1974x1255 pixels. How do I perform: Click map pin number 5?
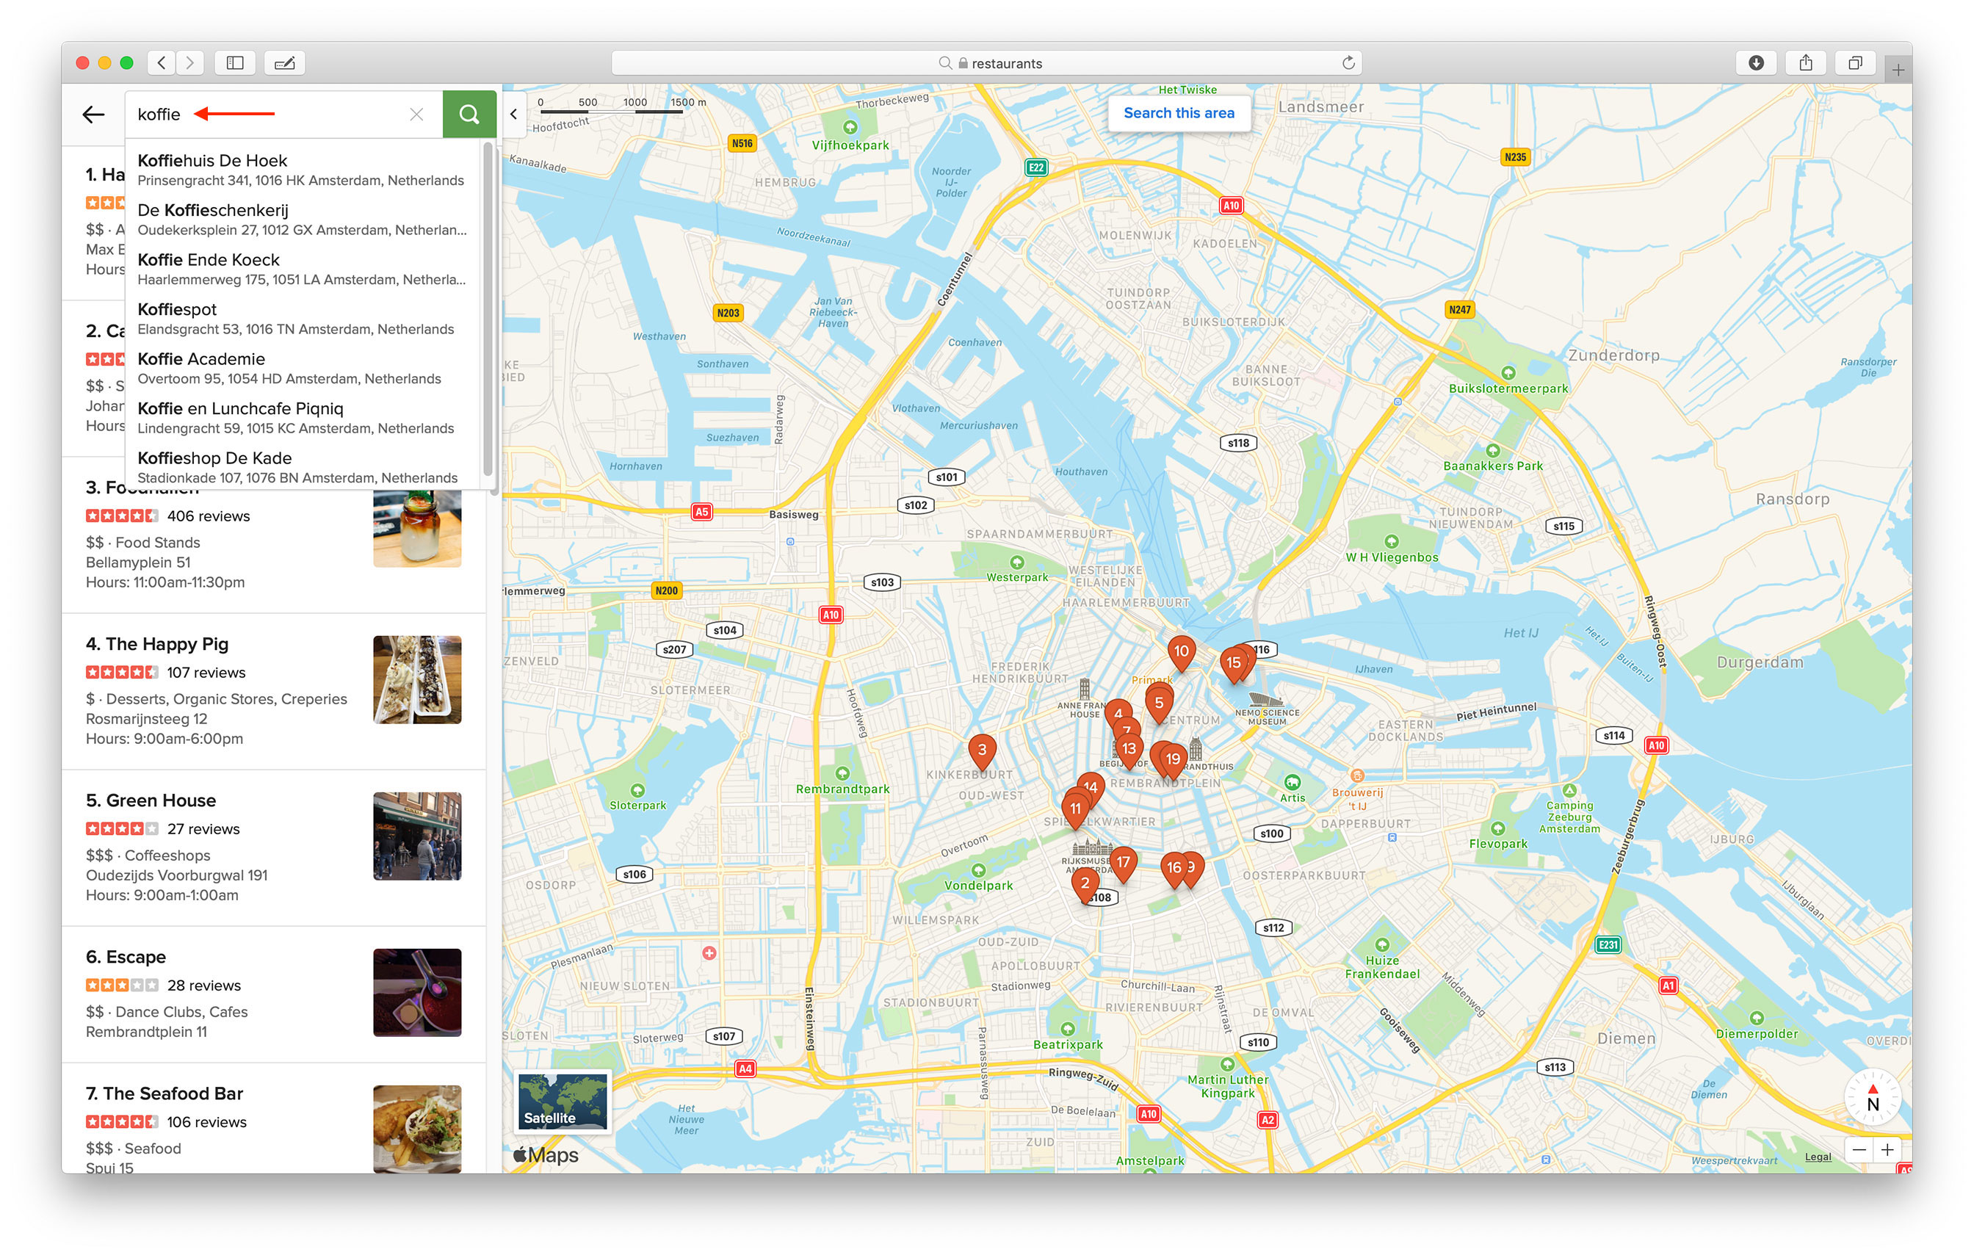click(x=1159, y=704)
